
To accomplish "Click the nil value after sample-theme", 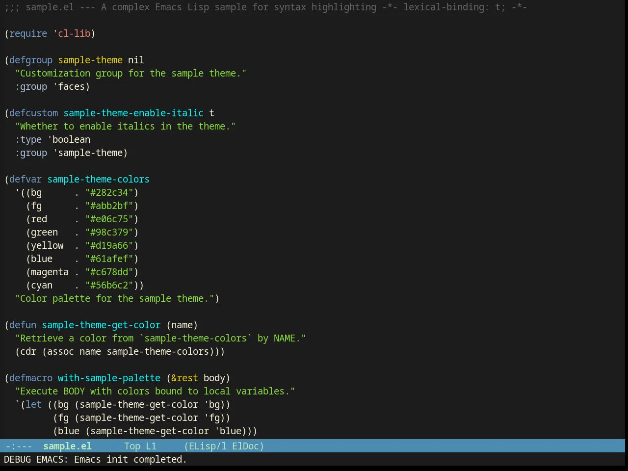I will (x=136, y=60).
